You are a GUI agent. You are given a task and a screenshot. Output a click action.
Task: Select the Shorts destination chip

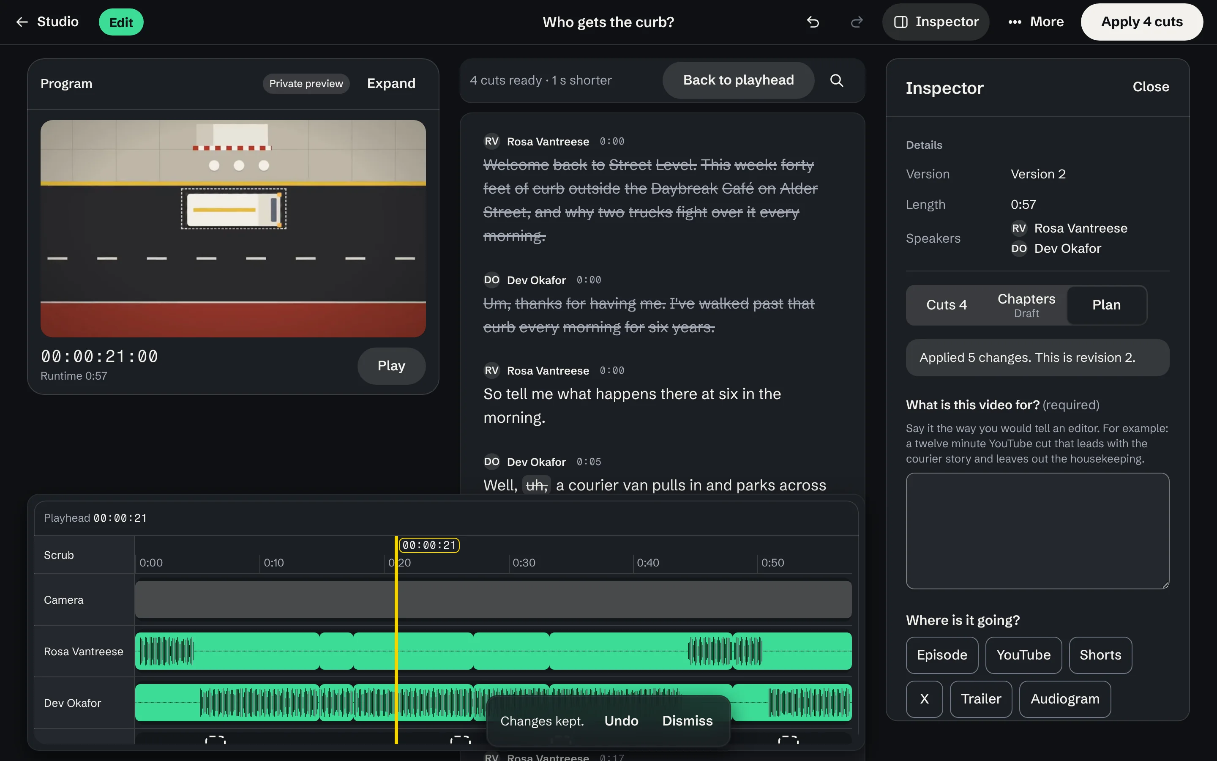1100,655
